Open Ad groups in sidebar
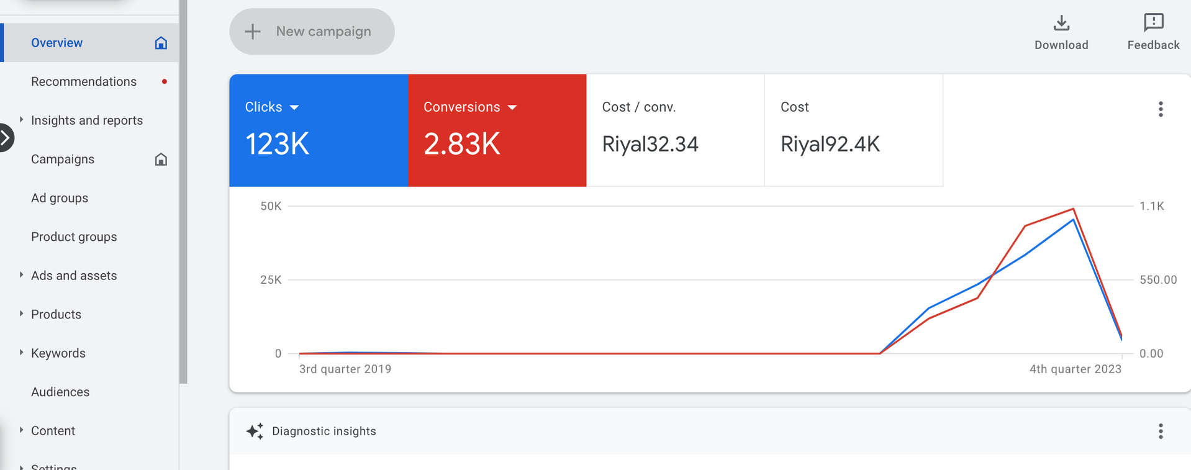Viewport: 1191px width, 470px height. (x=60, y=198)
